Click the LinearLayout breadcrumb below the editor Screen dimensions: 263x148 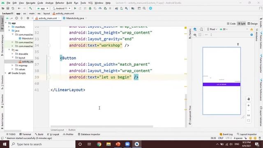click(x=57, y=130)
